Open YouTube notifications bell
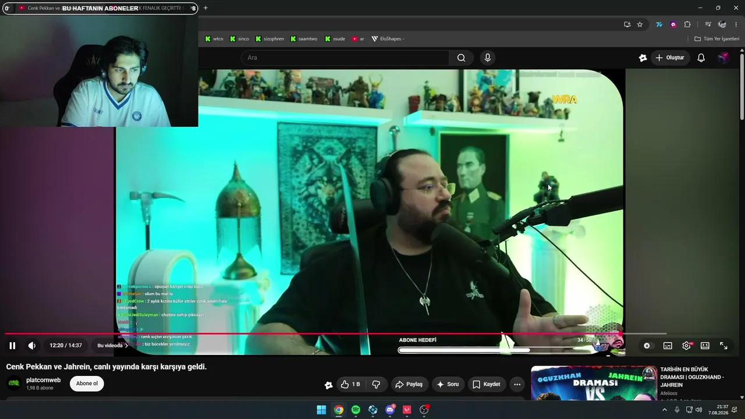 [x=701, y=58]
